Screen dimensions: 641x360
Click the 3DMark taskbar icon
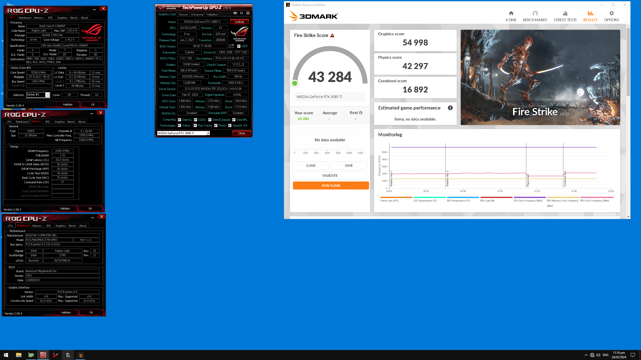(x=80, y=355)
